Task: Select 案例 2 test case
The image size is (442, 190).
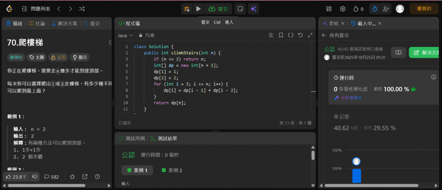Action: point(172,170)
